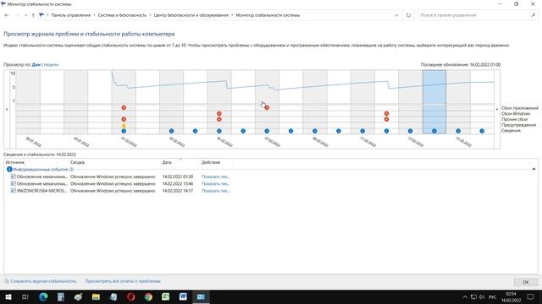The height and width of the screenshot is (304, 542).
Task: Select the information marker on 07.02.2022
Action: click(267, 131)
